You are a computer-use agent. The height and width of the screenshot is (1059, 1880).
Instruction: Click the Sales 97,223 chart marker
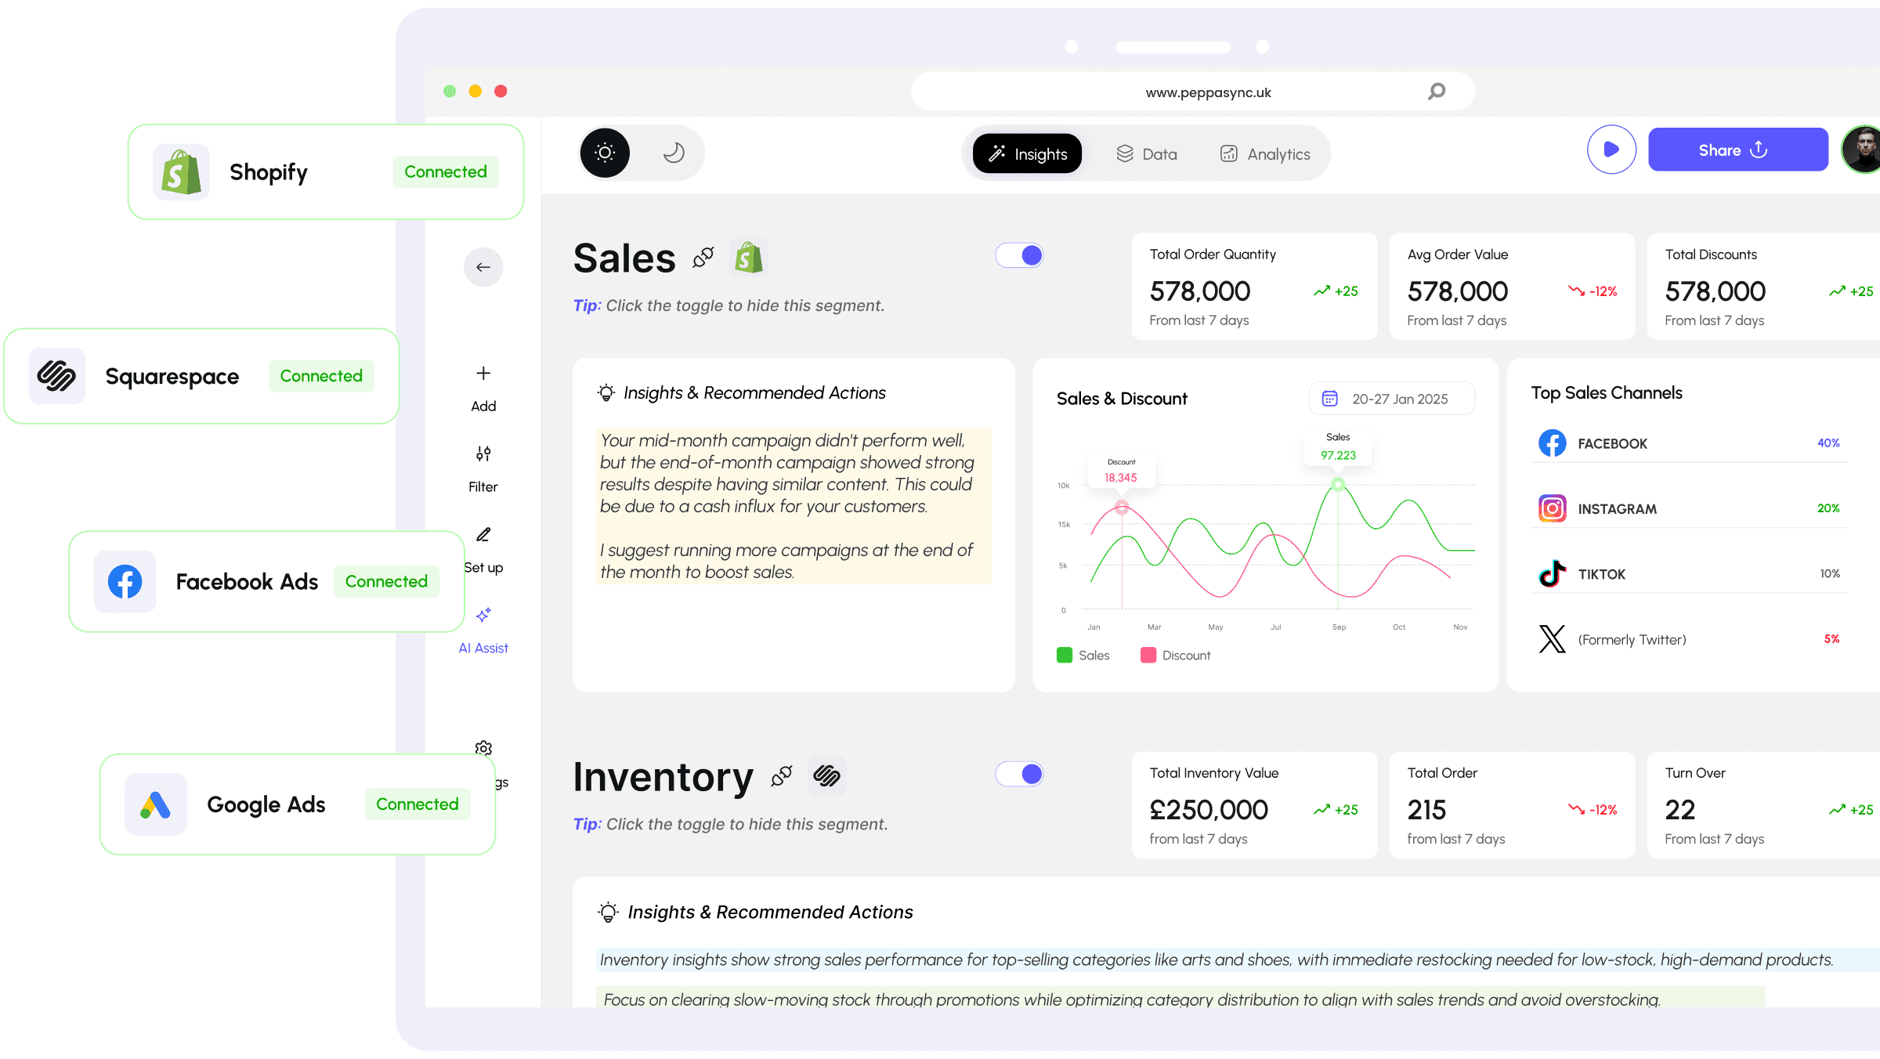(1338, 485)
